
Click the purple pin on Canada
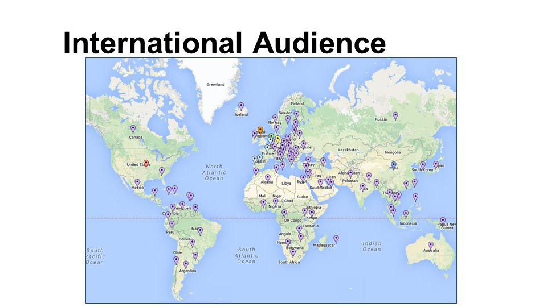click(133, 129)
